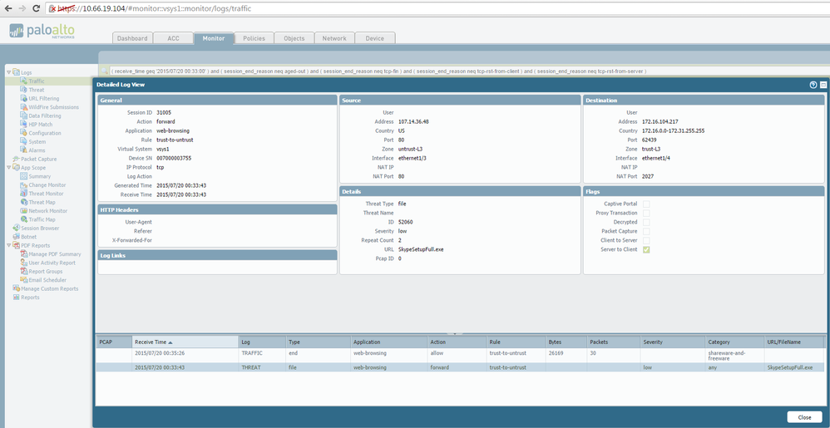Open the Objects tab

coord(294,38)
